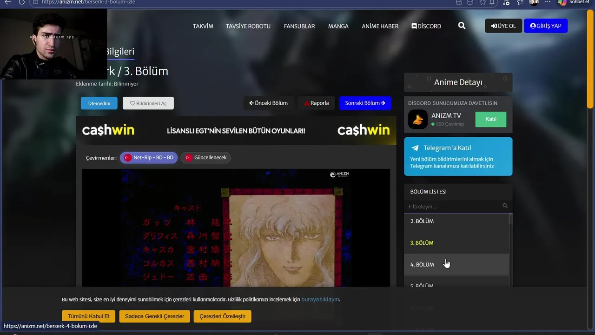The height and width of the screenshot is (335, 595).
Task: Open 3. BÖLÜM in episode list
Action: (456, 243)
